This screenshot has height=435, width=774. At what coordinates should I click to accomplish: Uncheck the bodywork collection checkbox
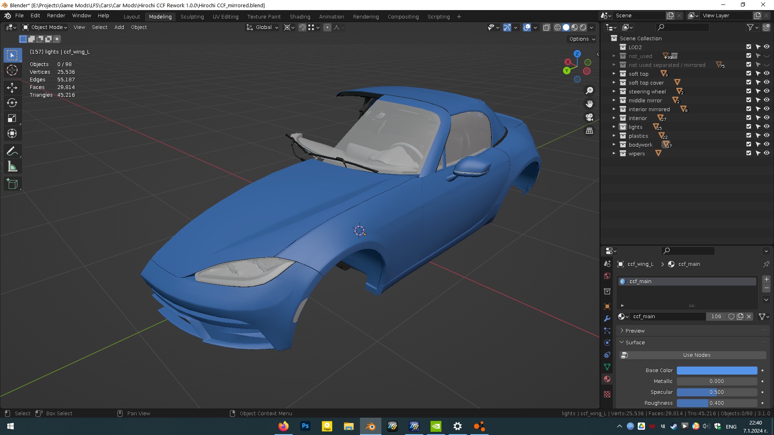pyautogui.click(x=749, y=145)
